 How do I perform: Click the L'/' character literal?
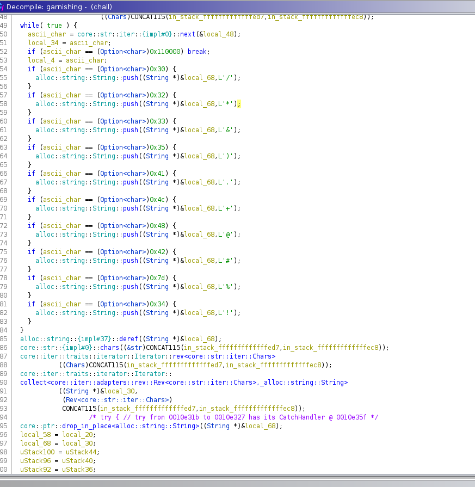[226, 78]
